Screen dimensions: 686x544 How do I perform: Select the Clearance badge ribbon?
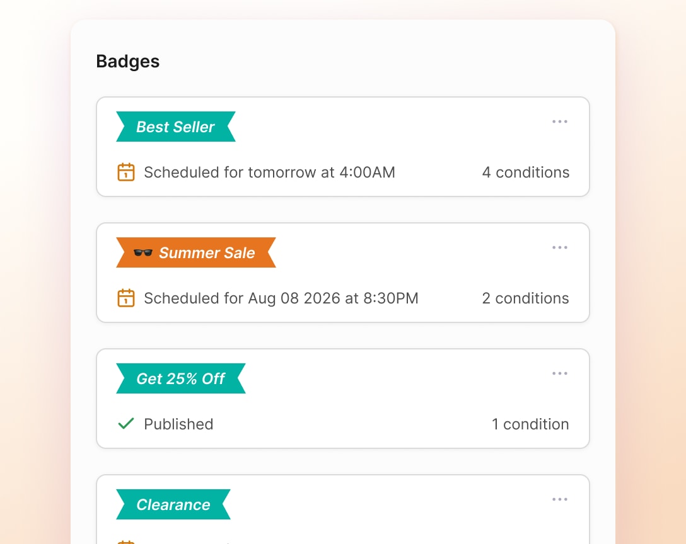pyautogui.click(x=173, y=504)
